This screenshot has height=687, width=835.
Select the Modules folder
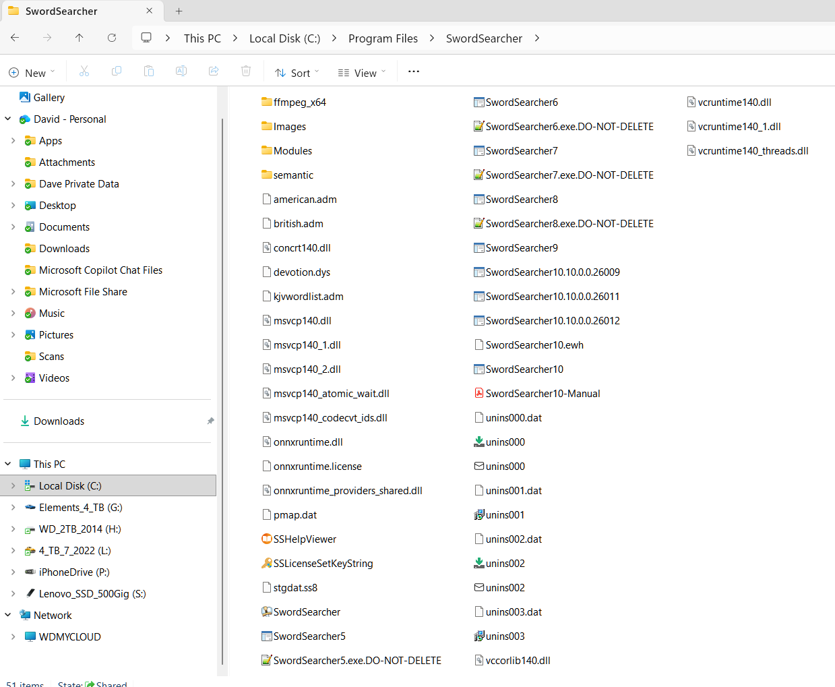(292, 150)
